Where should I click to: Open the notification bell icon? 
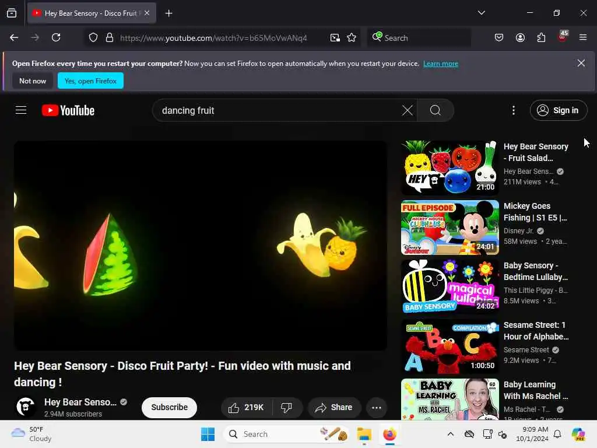click(557, 434)
